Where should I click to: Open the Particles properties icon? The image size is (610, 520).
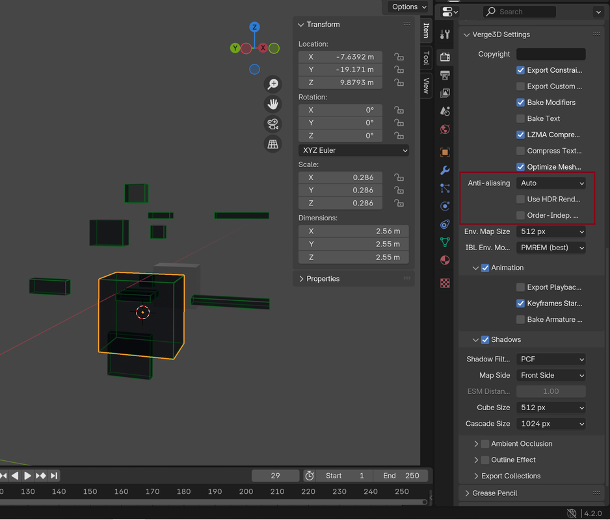[x=445, y=188]
